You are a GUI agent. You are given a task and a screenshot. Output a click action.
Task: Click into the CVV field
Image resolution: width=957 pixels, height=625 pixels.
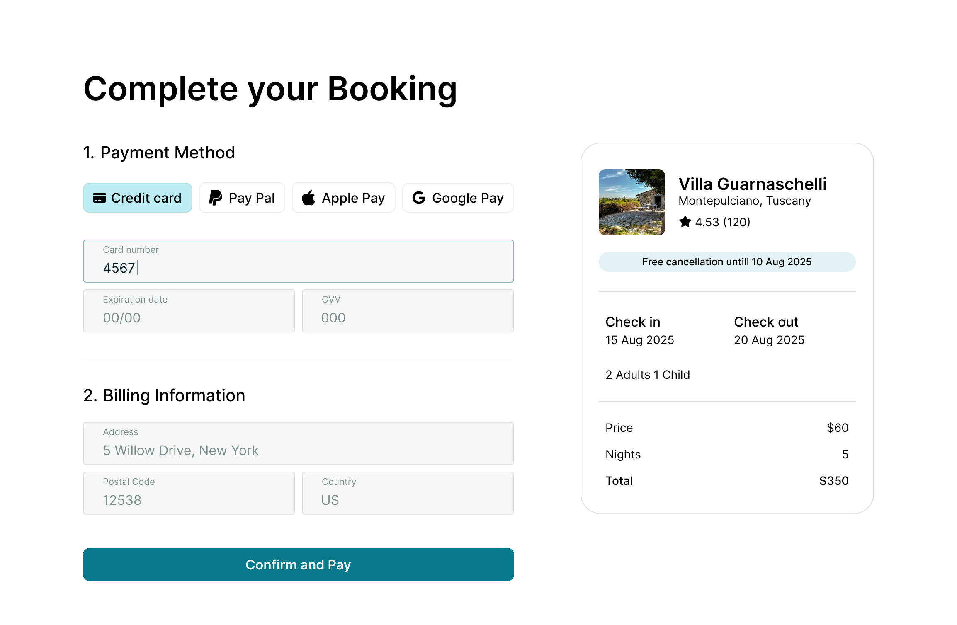click(408, 312)
